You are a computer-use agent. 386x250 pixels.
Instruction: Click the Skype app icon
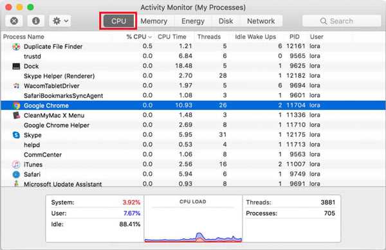pos(16,135)
